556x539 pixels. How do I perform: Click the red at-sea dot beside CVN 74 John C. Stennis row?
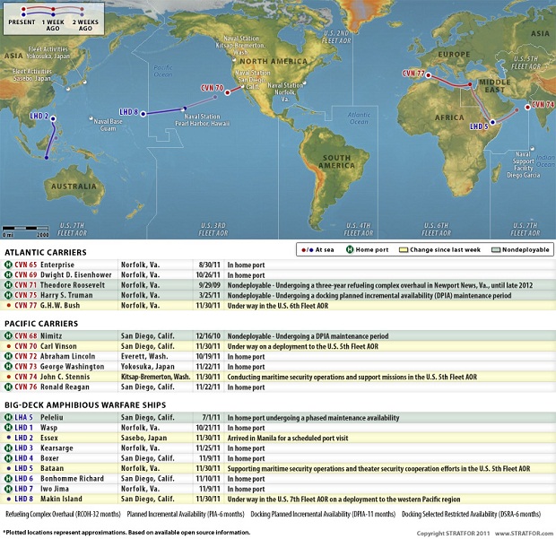(x=9, y=377)
